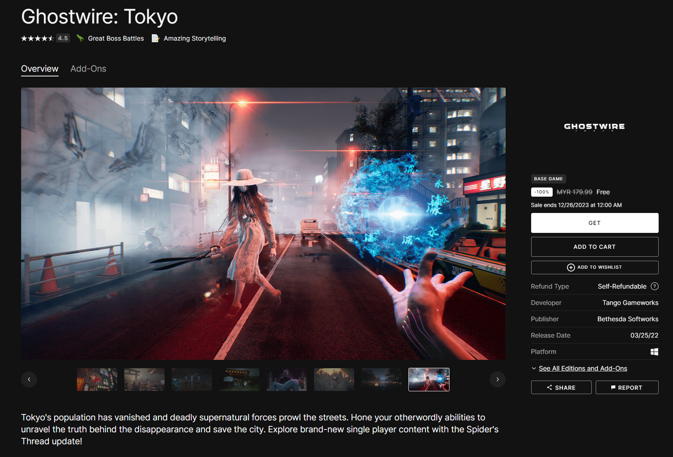The image size is (673, 457).
Task: Click the crossed-out MYR 179.99 price
Action: pyautogui.click(x=575, y=192)
